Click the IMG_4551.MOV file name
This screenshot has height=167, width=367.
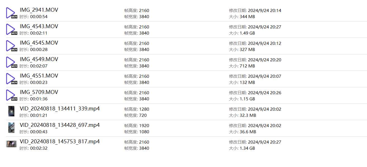tap(39, 76)
